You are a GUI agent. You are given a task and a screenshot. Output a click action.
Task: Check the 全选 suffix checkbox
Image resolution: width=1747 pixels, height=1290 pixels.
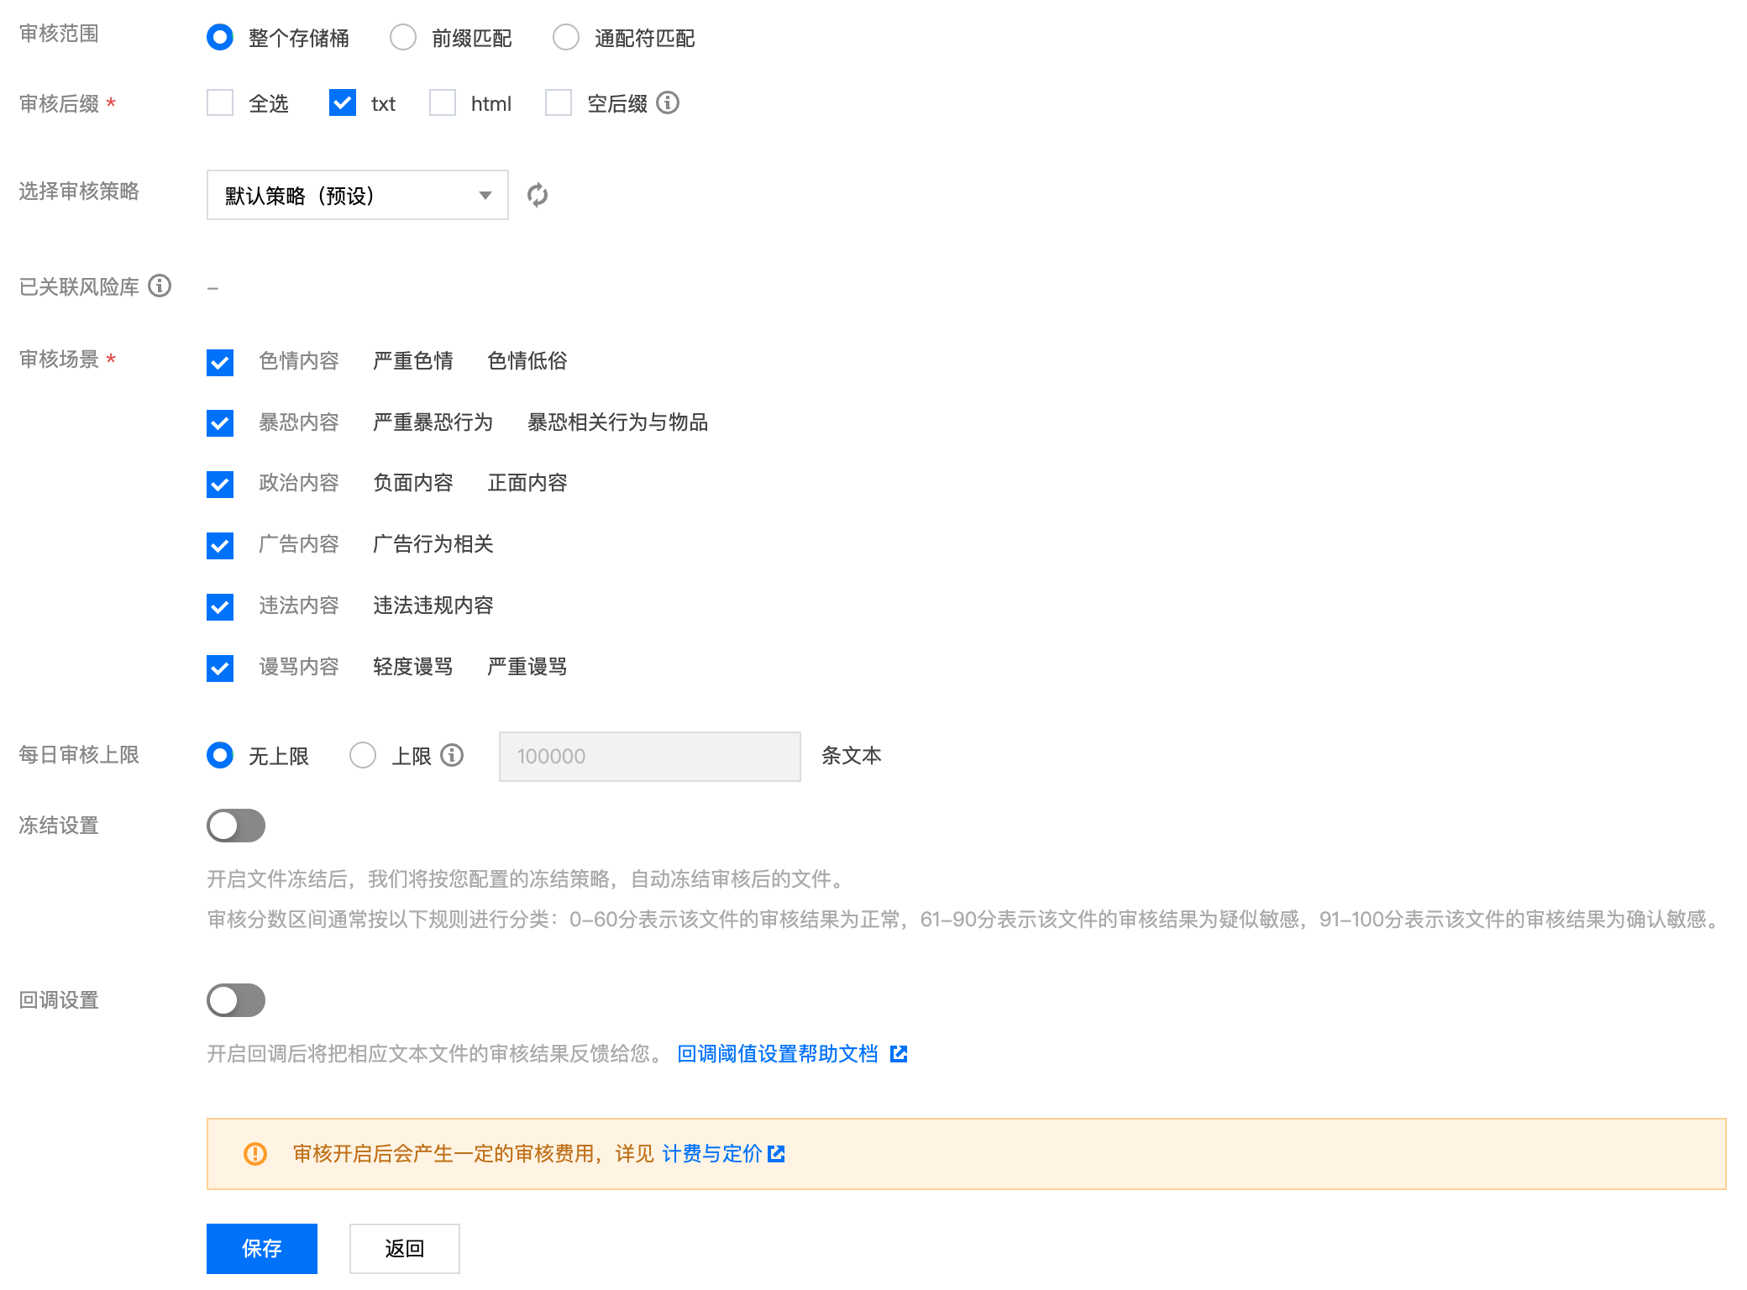(x=220, y=102)
